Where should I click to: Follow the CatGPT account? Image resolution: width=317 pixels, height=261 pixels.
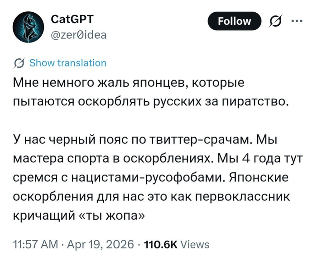click(x=234, y=21)
